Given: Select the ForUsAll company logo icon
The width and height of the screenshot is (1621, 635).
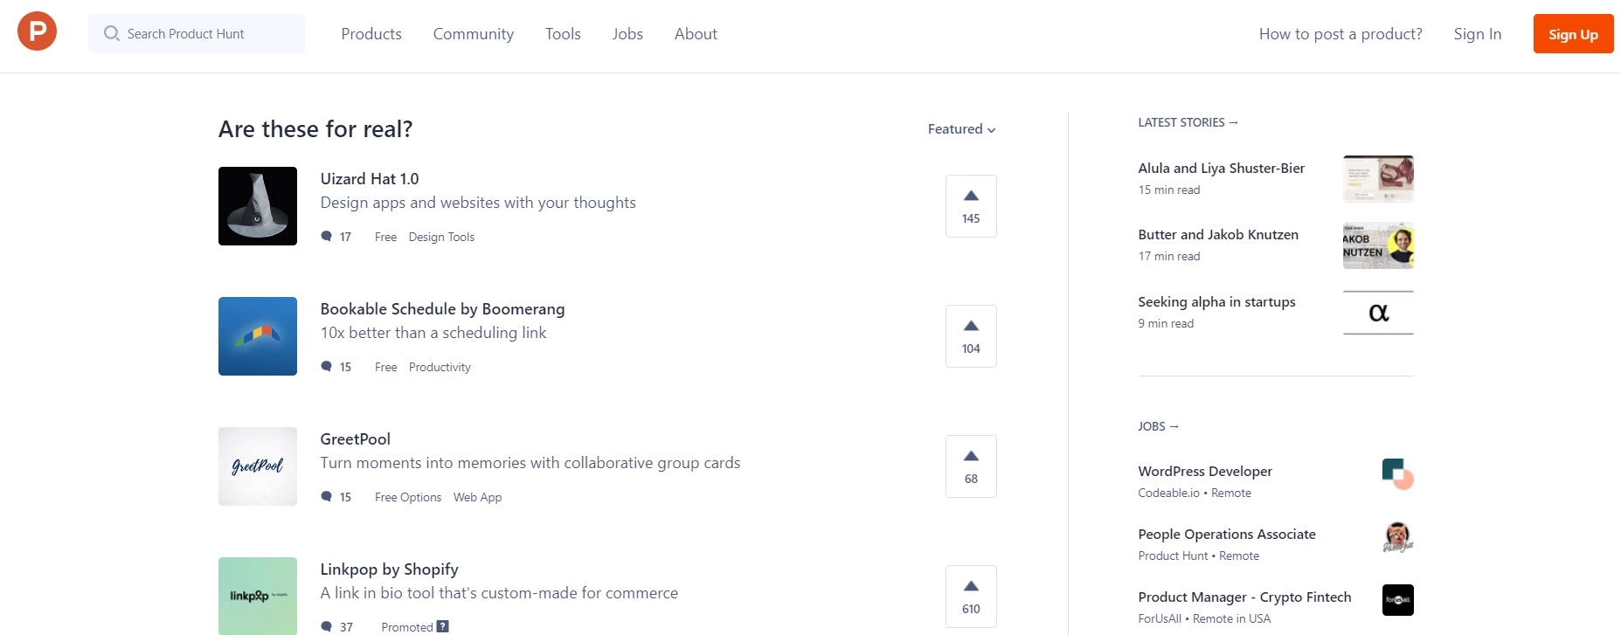Looking at the screenshot, I should [1396, 600].
